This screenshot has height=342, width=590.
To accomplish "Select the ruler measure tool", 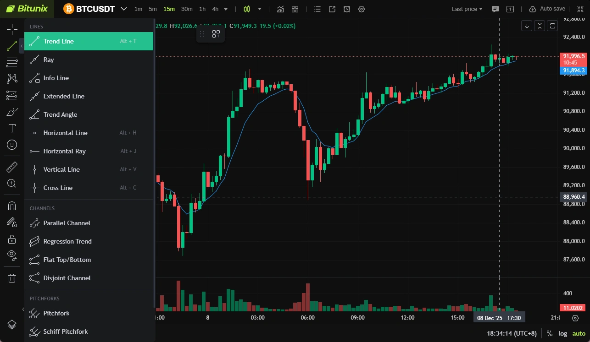I will (x=12, y=167).
